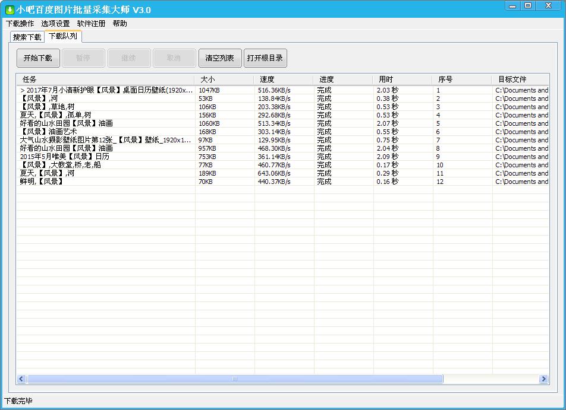Click the speed value 643.06KB/s

coord(274,173)
